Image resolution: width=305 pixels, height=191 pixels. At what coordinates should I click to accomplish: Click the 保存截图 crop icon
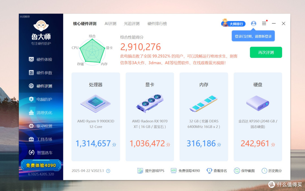pos(237,171)
